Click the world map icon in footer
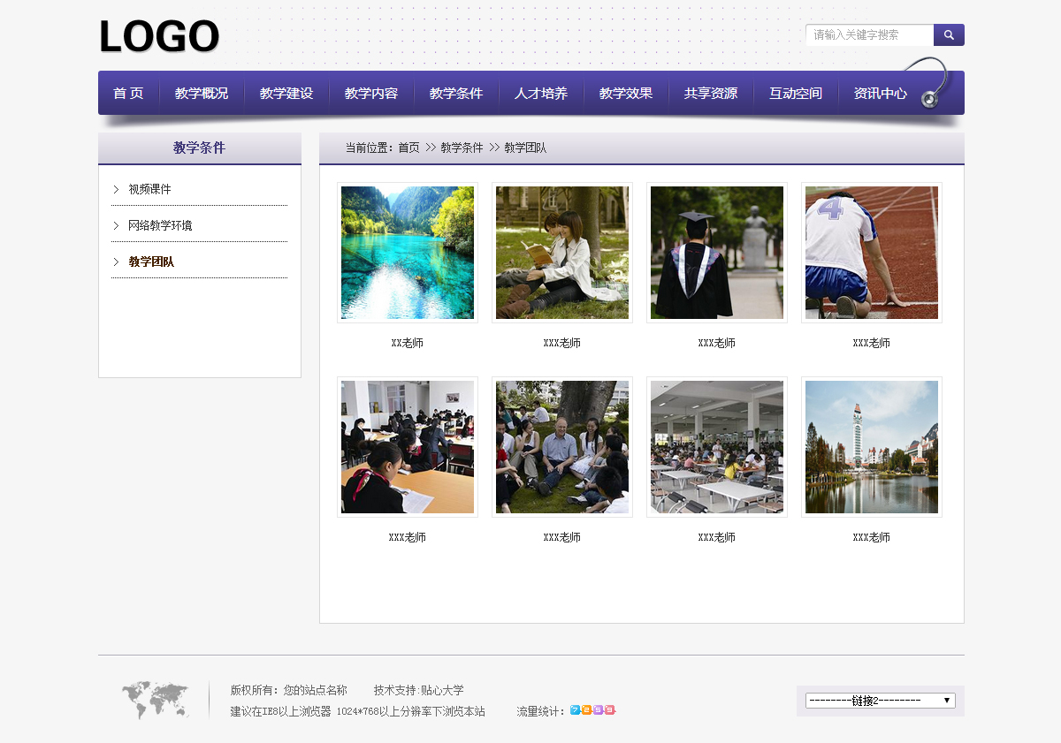This screenshot has height=743, width=1061. pyautogui.click(x=155, y=700)
